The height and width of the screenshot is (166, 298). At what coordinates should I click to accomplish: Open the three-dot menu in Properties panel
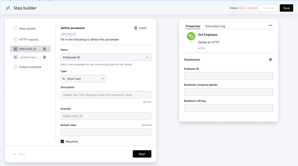(270, 26)
